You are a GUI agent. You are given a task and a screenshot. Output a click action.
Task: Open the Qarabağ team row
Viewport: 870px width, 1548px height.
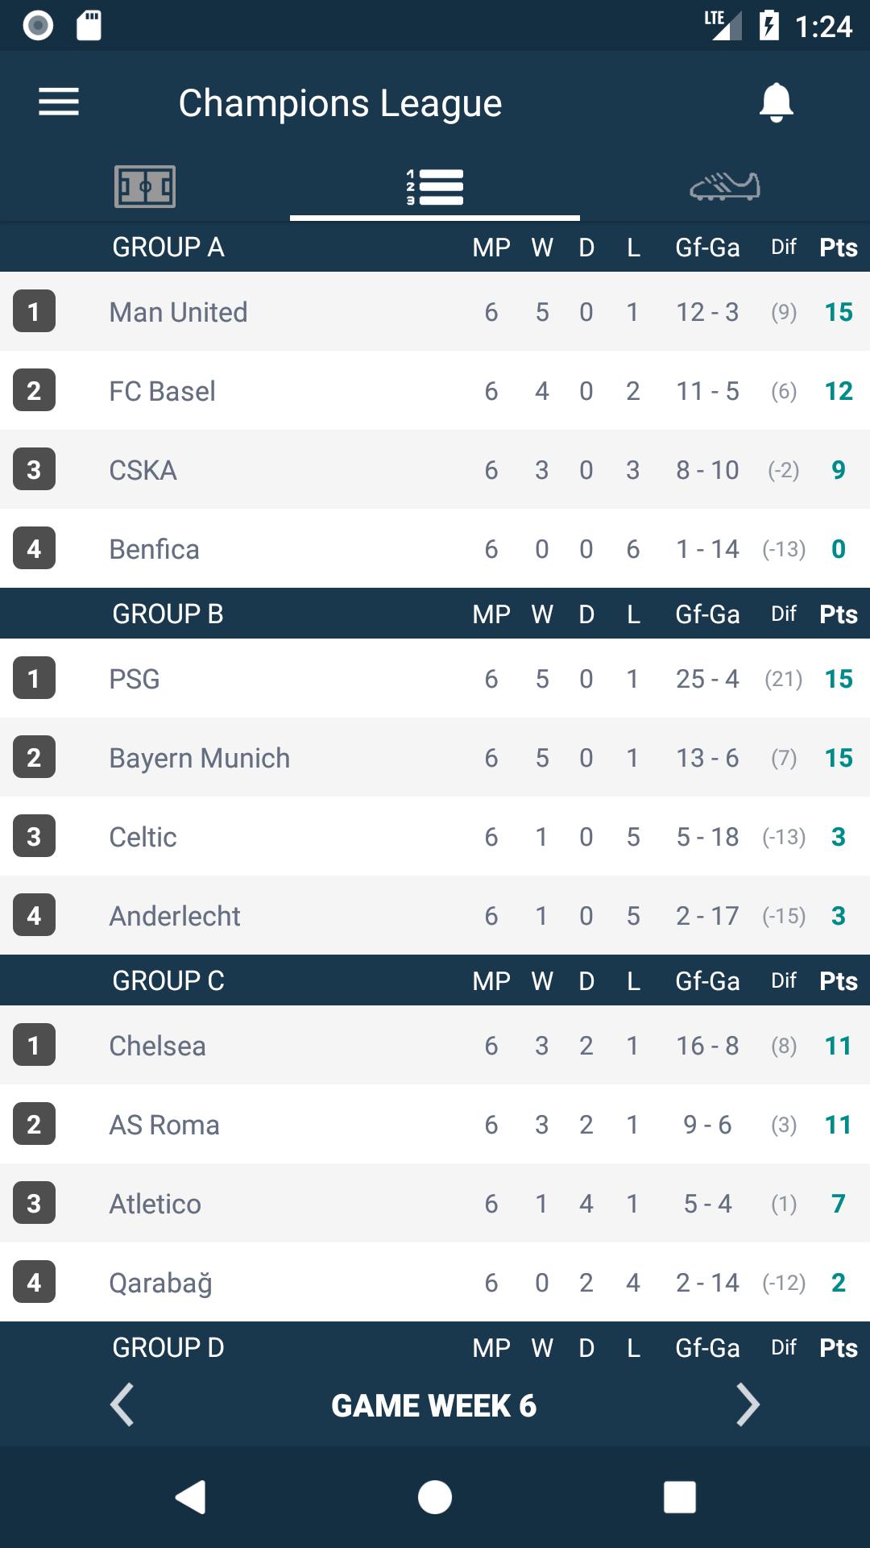point(435,1282)
